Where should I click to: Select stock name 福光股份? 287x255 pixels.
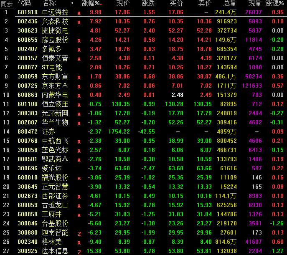pyautogui.click(x=55, y=177)
